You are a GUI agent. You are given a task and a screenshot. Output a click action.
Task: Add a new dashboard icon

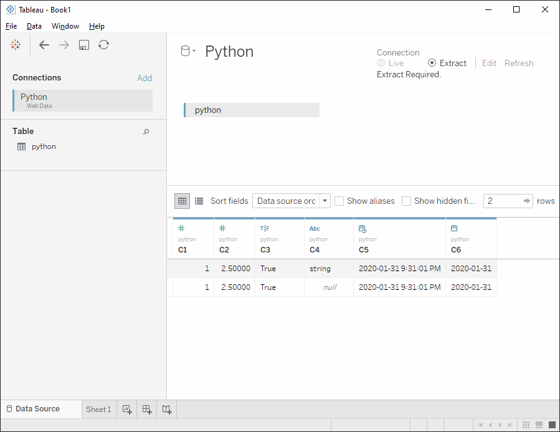[147, 410]
